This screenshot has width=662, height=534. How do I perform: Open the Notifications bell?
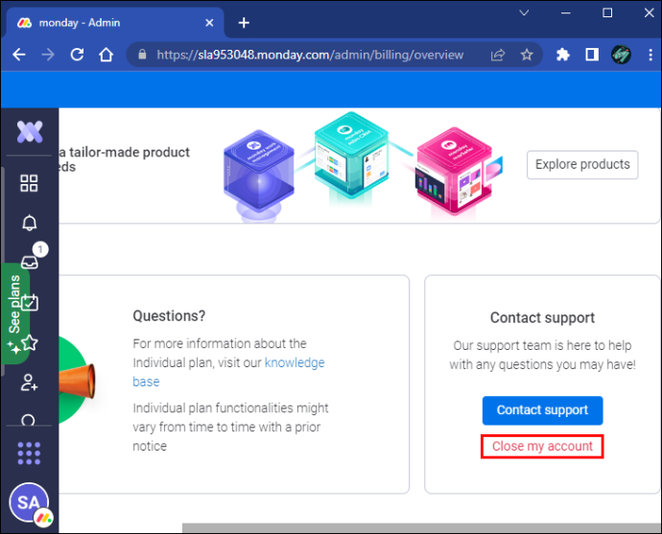[29, 222]
